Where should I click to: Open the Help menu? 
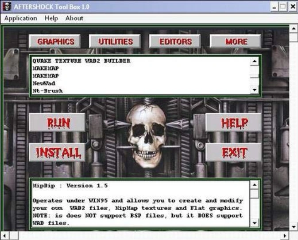51,18
